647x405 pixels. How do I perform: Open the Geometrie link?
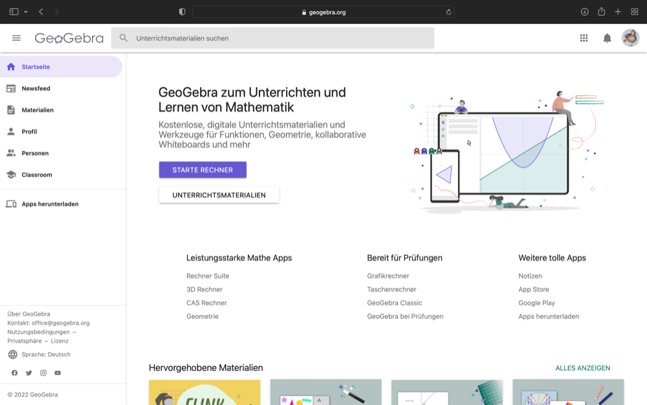click(x=202, y=316)
